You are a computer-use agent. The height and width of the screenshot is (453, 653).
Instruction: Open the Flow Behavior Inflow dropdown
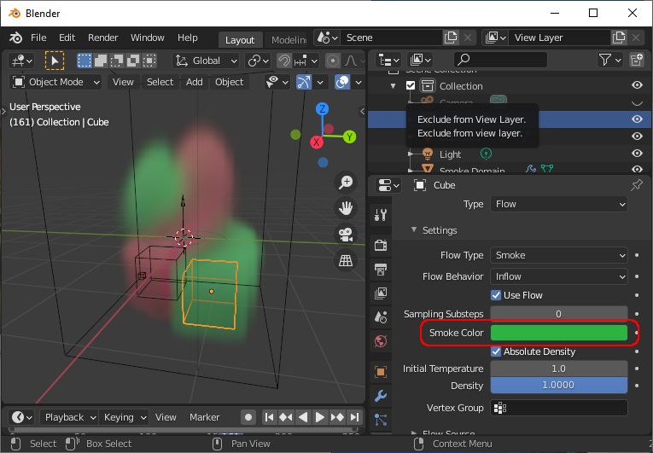[x=559, y=276]
